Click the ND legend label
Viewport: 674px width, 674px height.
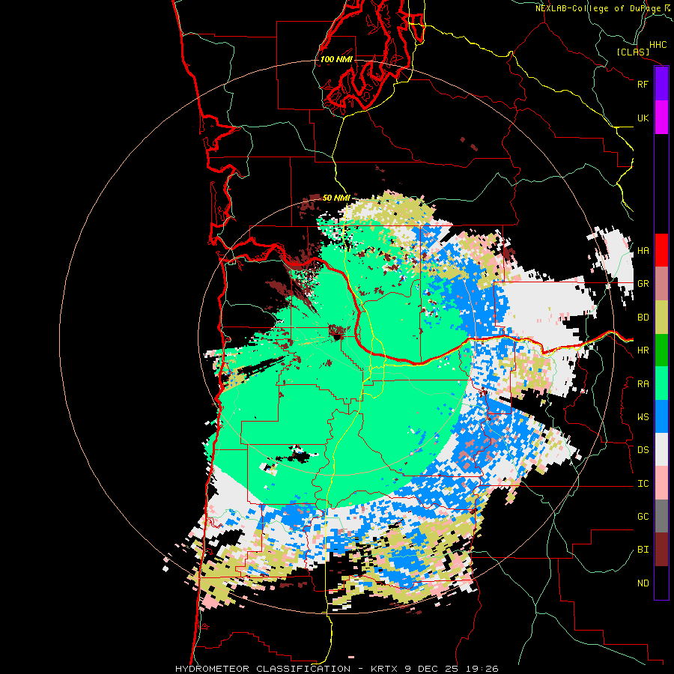click(x=643, y=583)
